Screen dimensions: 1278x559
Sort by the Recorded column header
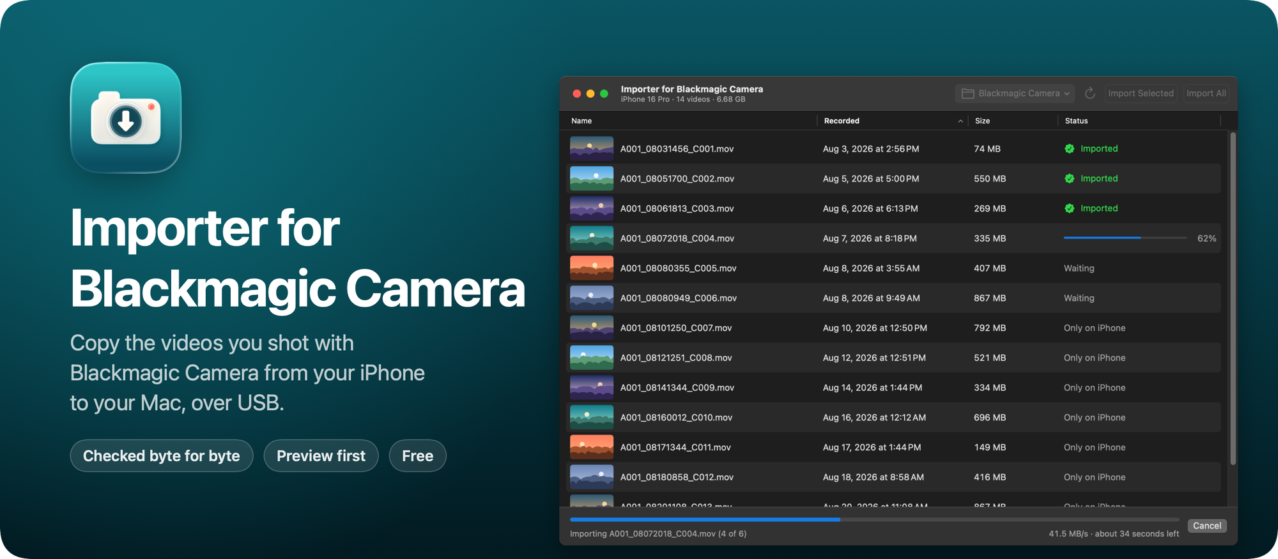pos(892,121)
